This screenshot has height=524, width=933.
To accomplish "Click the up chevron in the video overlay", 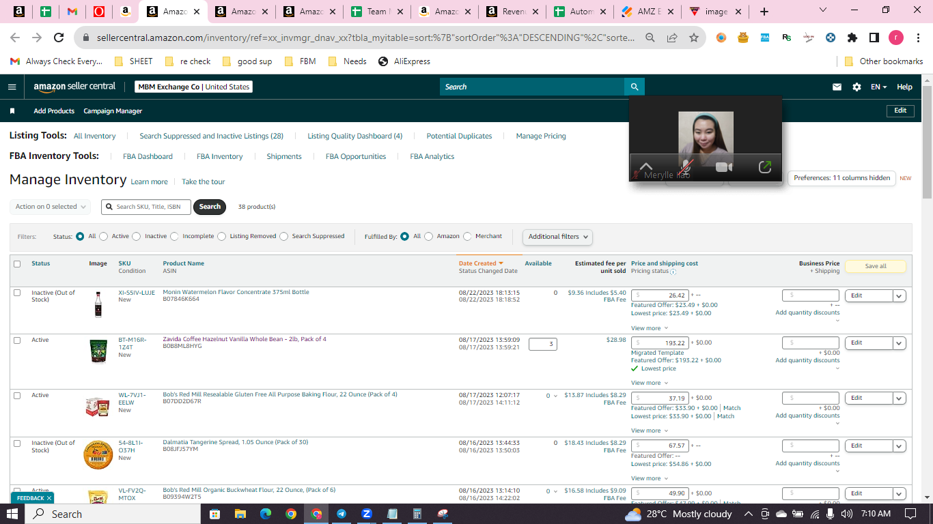I will pos(645,166).
